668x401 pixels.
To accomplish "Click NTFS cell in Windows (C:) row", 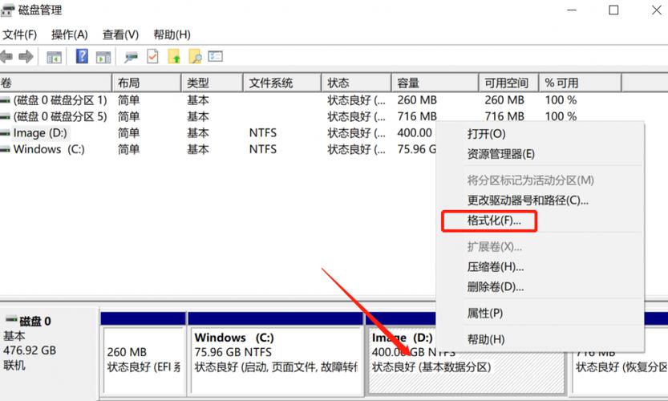I will click(263, 149).
